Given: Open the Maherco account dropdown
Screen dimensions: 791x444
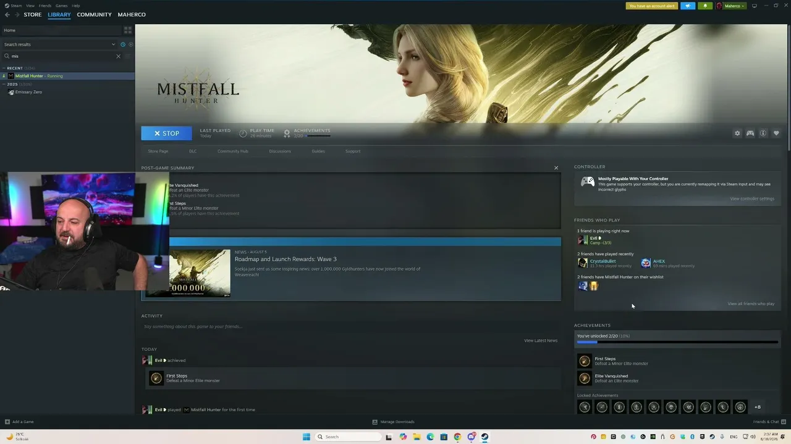Looking at the screenshot, I should pos(730,6).
